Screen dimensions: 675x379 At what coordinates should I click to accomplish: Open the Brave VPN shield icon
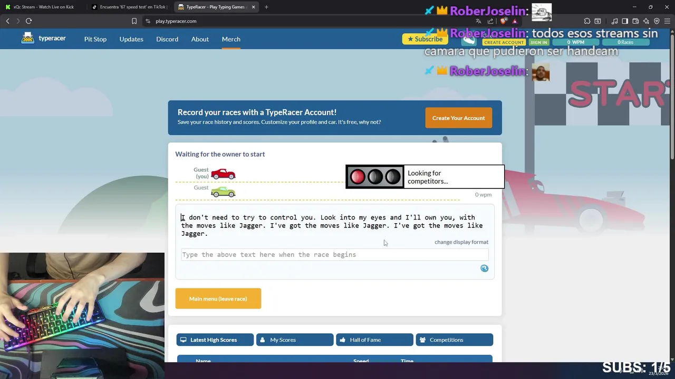[657, 21]
